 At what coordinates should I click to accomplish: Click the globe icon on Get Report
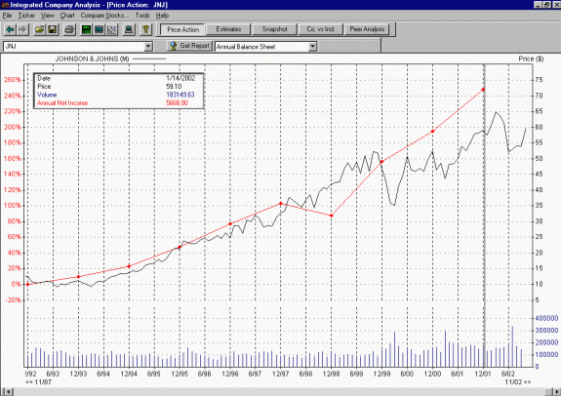click(x=173, y=46)
